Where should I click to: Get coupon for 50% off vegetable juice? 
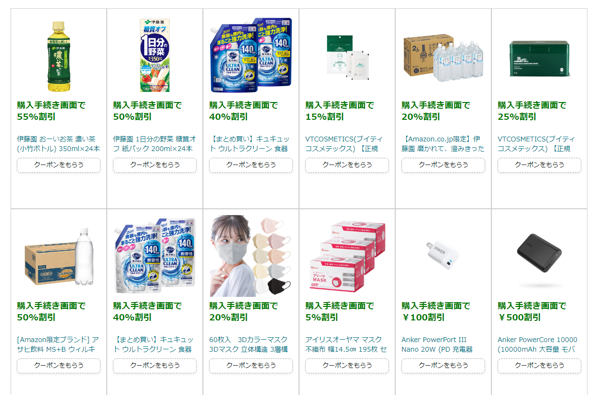coord(155,165)
